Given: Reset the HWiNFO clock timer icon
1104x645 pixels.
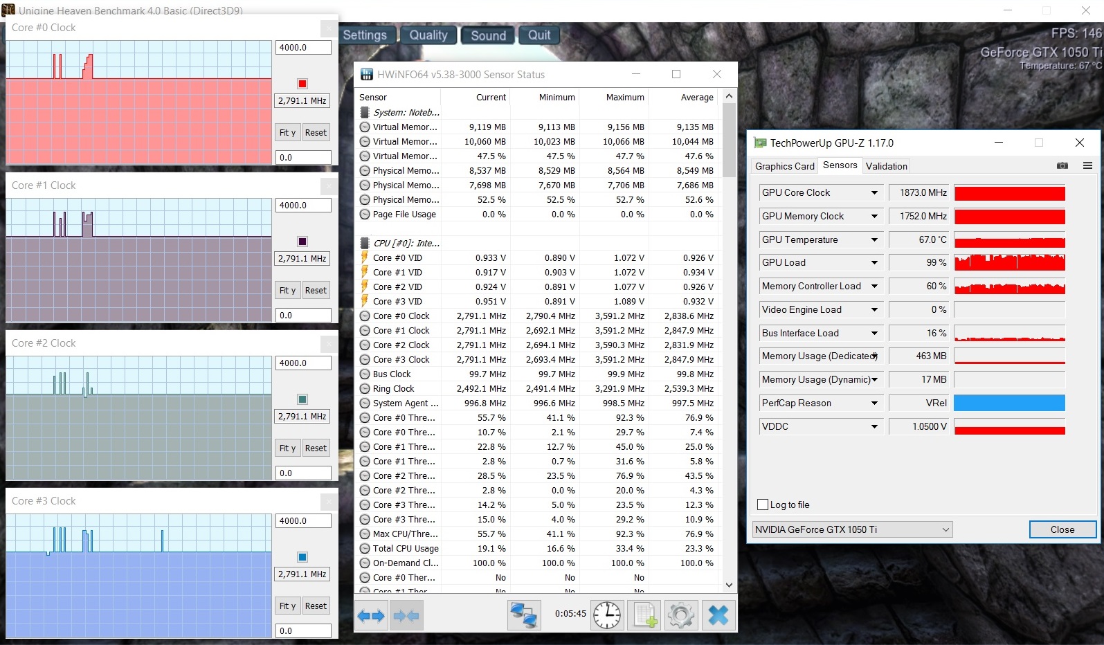Looking at the screenshot, I should pos(607,615).
